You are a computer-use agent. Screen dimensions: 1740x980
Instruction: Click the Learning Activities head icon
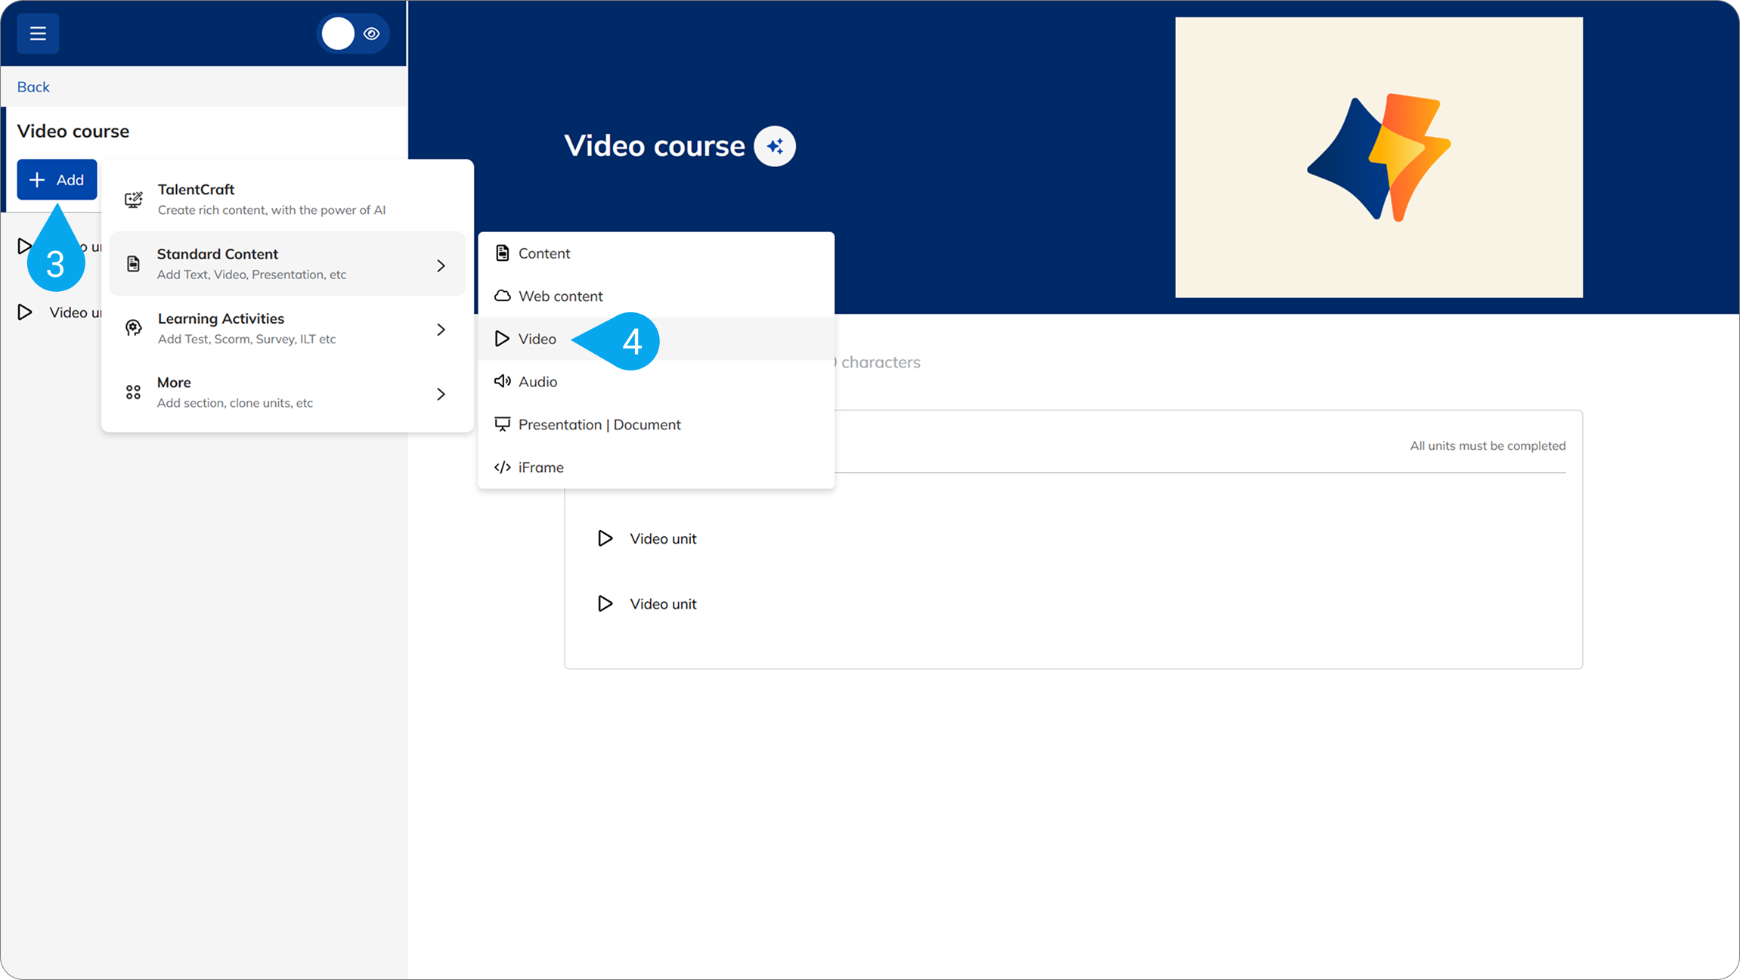tap(134, 328)
